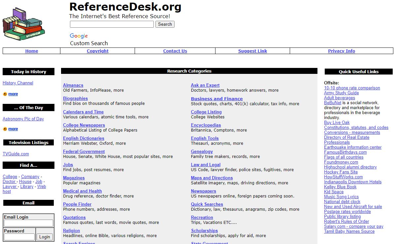Click the more link under Of The Day
Screen dimensions: 396x244
13,129
